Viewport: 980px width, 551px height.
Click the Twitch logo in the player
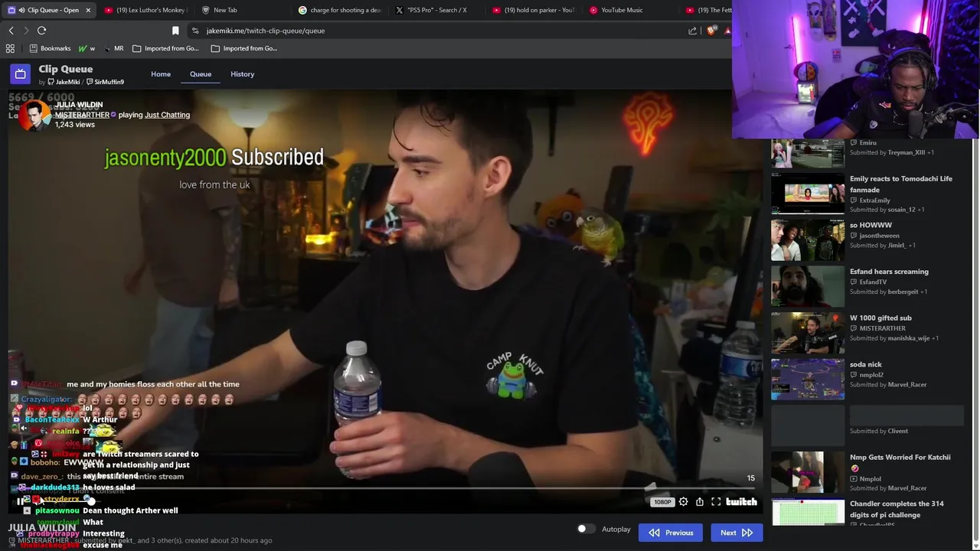tap(741, 502)
